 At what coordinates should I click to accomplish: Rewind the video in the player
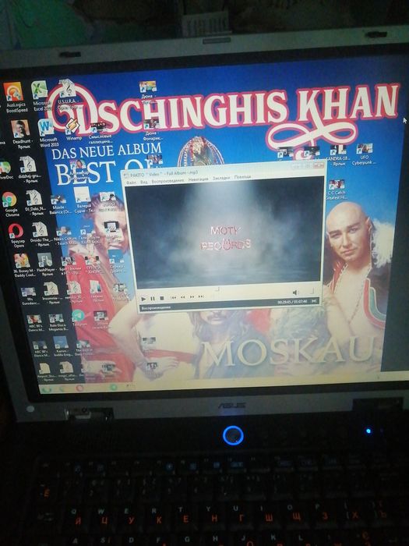click(182, 297)
